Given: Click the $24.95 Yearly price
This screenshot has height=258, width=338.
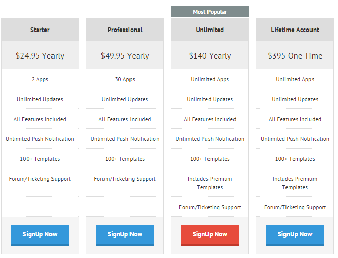Looking at the screenshot, I should tap(40, 56).
